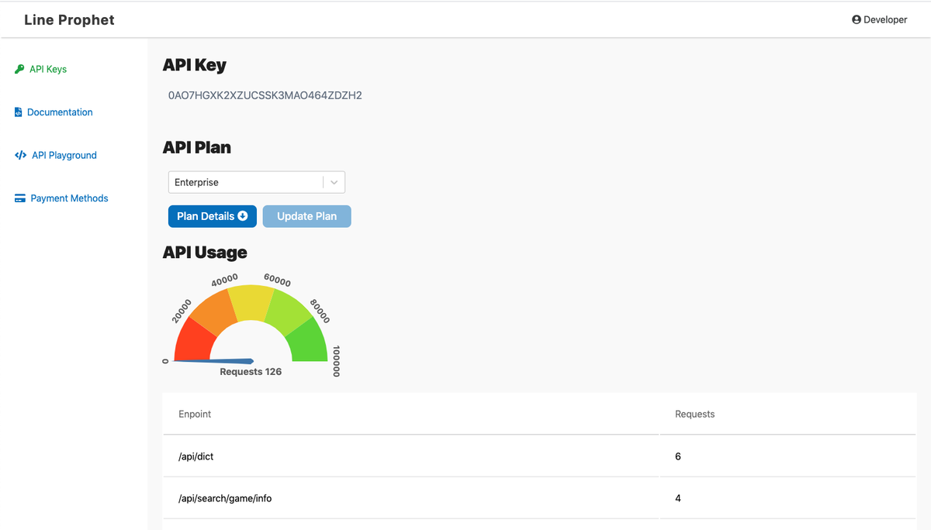Click the user avatar icon beside Developer
931x530 pixels.
pyautogui.click(x=857, y=20)
